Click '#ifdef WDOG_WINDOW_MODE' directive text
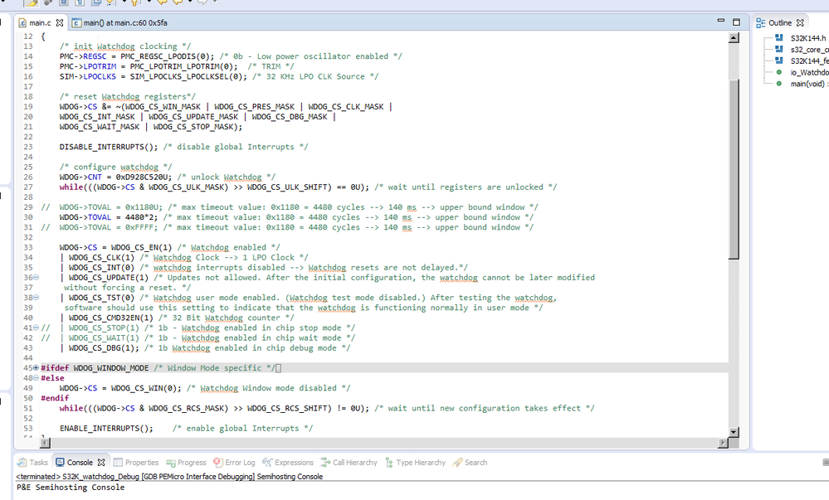This screenshot has height=500, width=829. pyautogui.click(x=95, y=368)
